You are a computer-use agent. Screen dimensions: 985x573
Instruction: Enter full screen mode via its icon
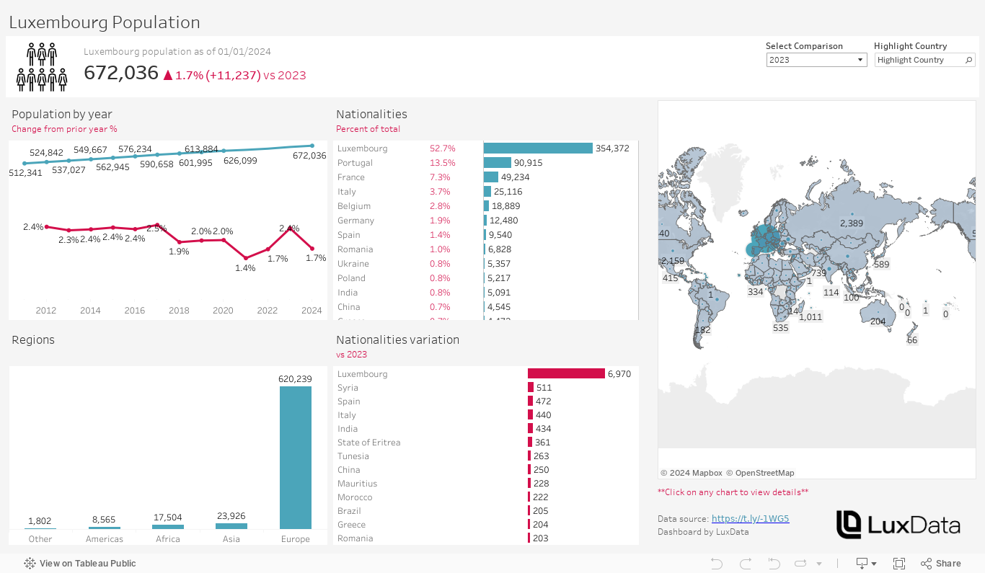[x=899, y=564]
